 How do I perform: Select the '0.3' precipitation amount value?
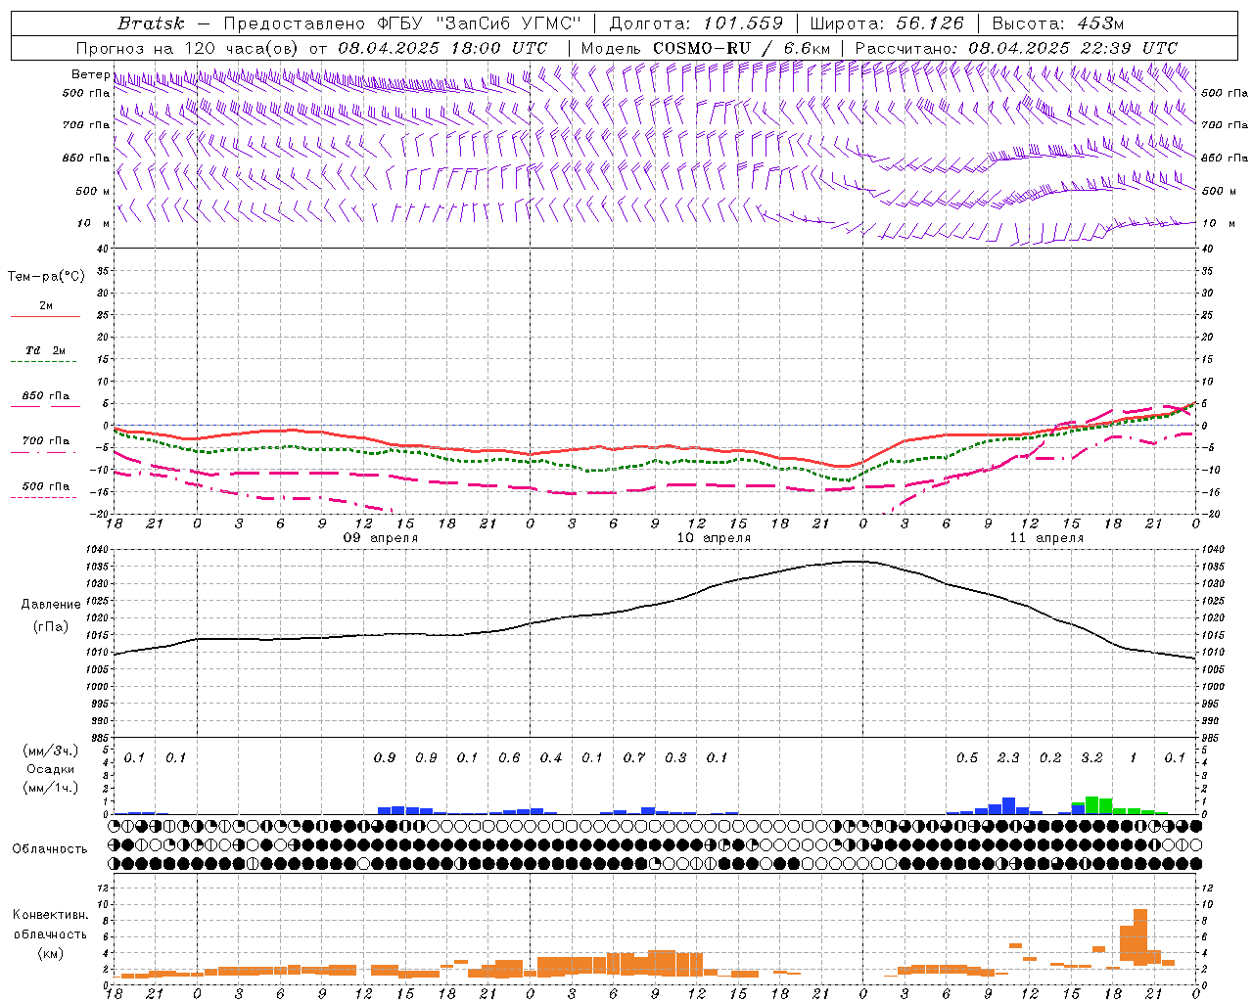coord(675,758)
